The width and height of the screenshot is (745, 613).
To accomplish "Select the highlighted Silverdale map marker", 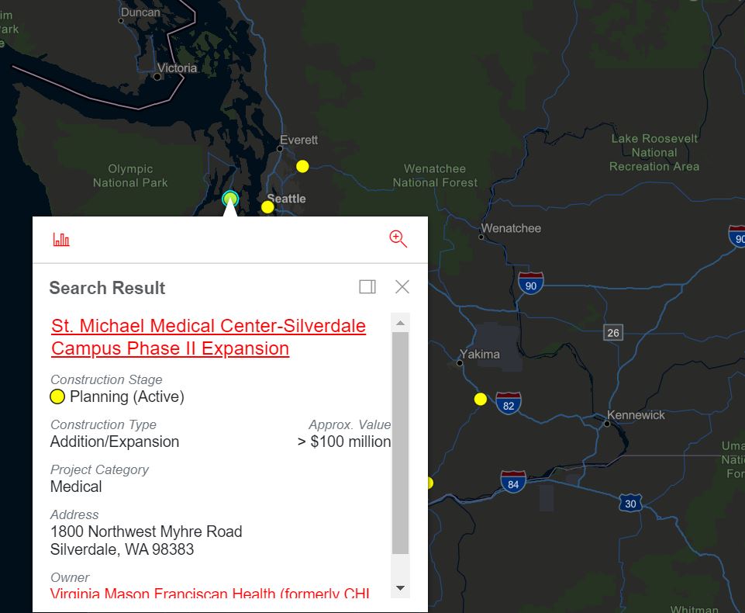I will click(230, 198).
